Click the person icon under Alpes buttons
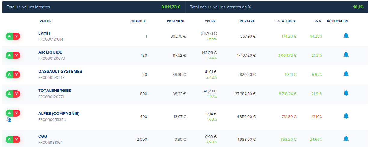 9,120
